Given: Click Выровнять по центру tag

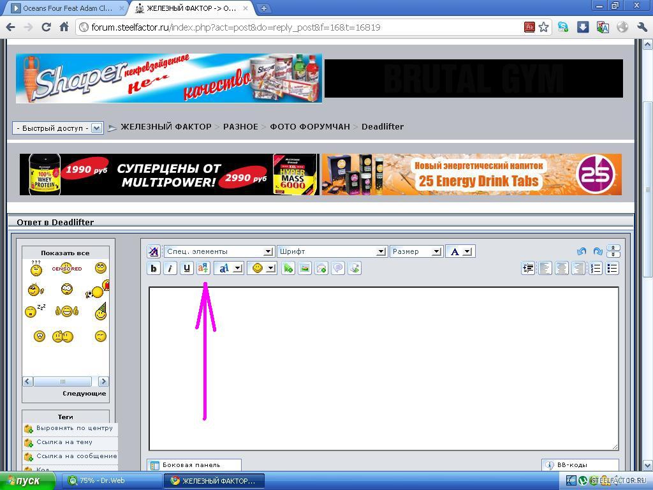Looking at the screenshot, I should (x=75, y=428).
